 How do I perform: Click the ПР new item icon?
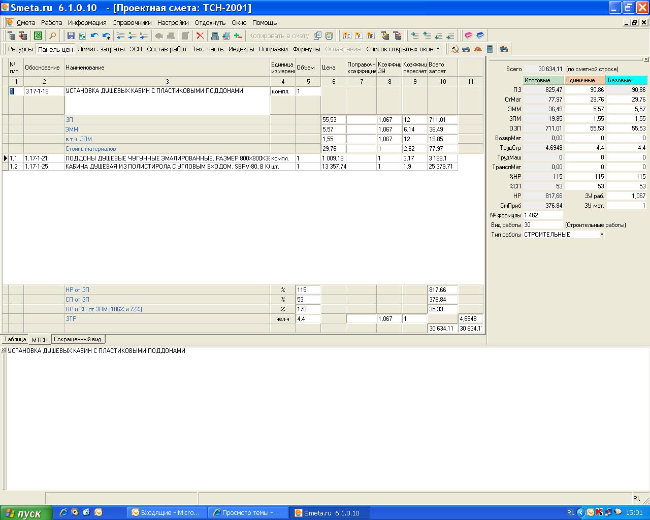click(371, 36)
